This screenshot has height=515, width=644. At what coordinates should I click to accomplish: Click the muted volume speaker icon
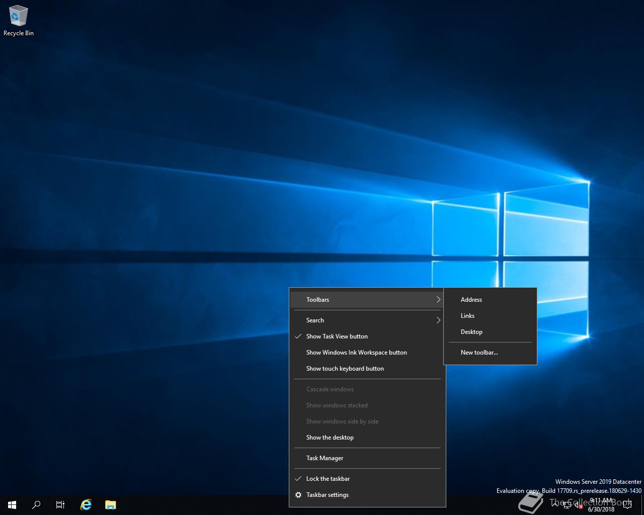(579, 505)
